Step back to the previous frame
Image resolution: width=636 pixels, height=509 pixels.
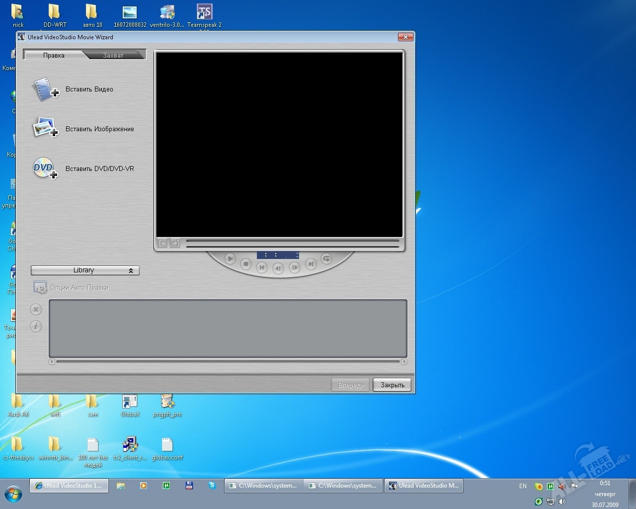[x=278, y=268]
